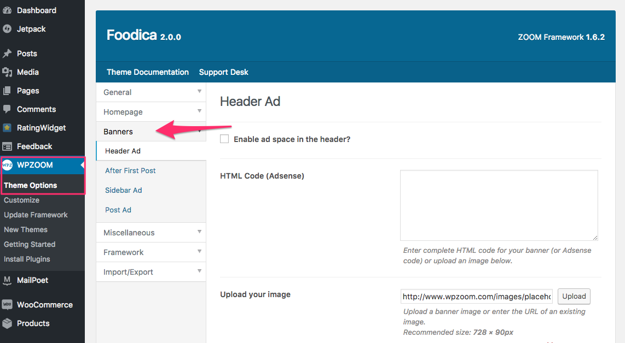Screen dimensions: 625x343
Task: Click the Jetpack icon in sidebar
Action: point(7,29)
